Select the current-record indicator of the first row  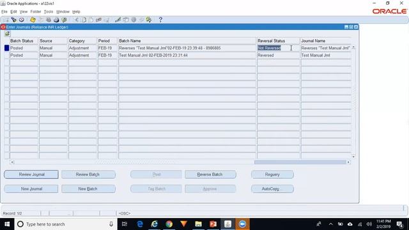[7, 48]
